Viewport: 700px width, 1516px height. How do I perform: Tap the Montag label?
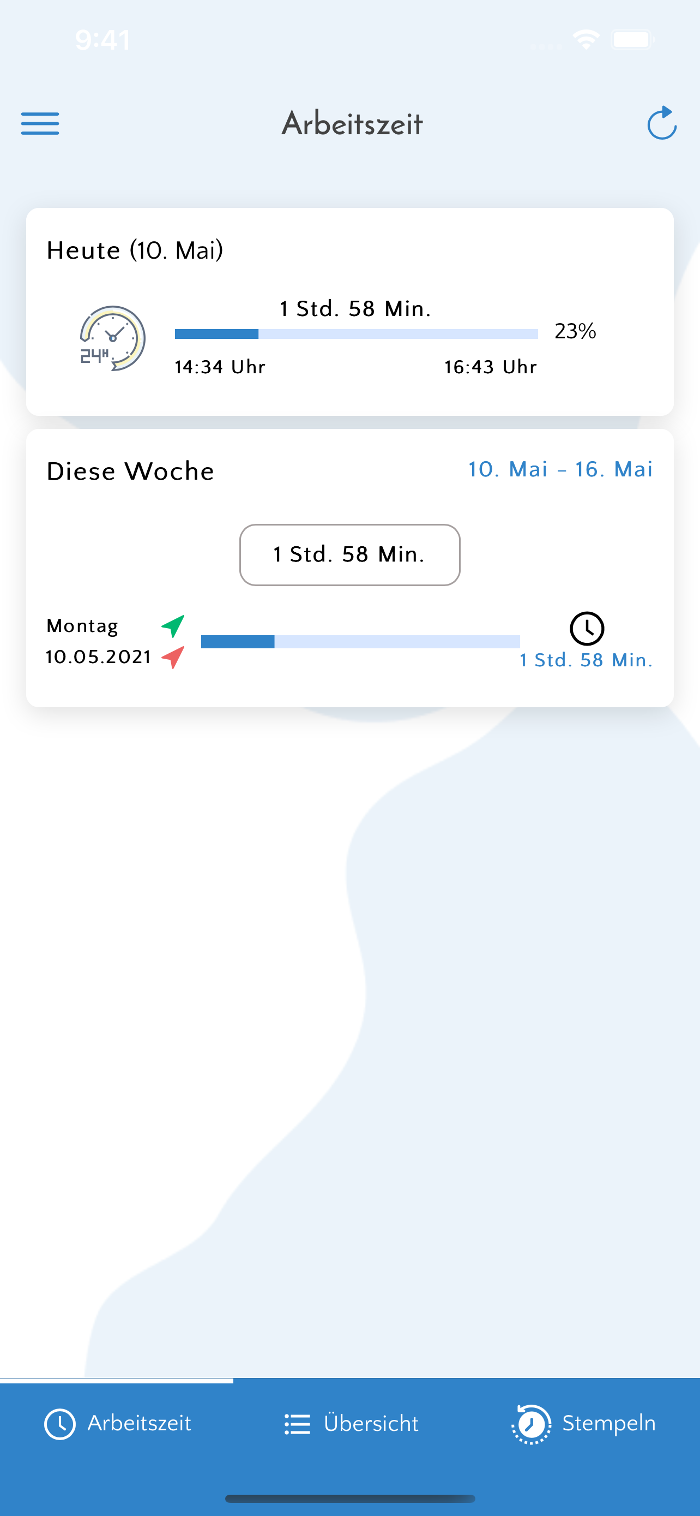coord(82,625)
